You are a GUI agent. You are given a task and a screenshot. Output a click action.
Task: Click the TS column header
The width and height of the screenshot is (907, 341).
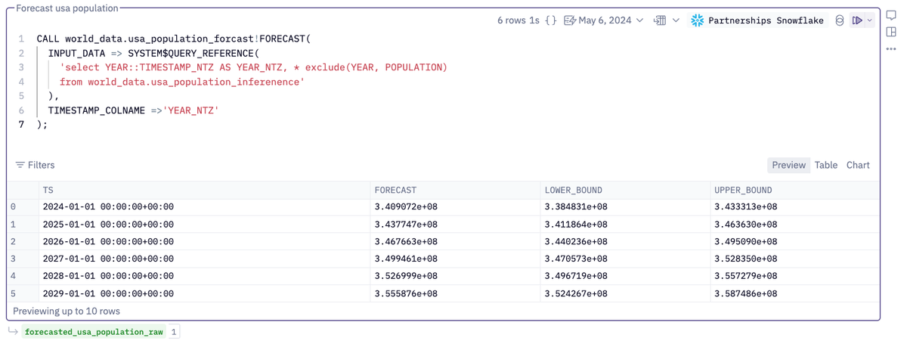point(204,190)
